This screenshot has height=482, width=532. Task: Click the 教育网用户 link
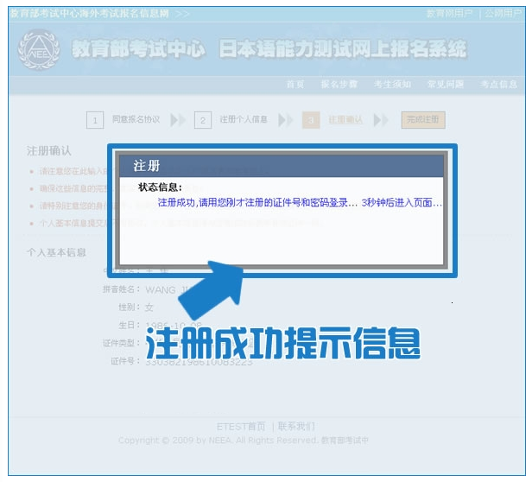point(449,14)
